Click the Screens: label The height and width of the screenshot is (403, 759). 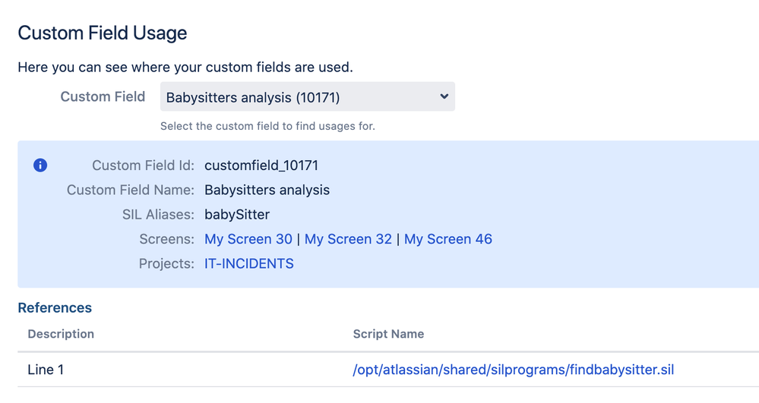coord(167,239)
